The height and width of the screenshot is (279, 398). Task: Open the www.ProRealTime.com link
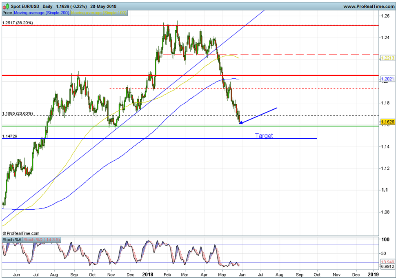[x=369, y=7]
